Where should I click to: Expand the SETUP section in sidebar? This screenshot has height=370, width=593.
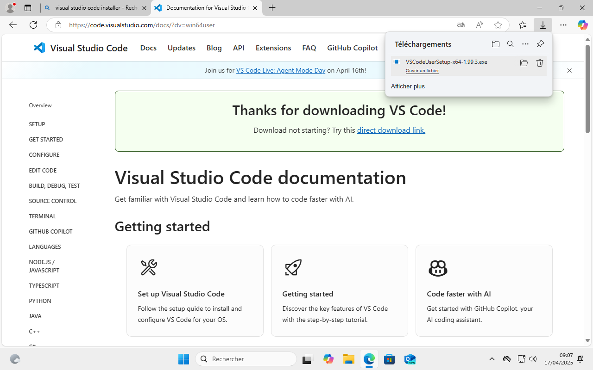coord(37,124)
